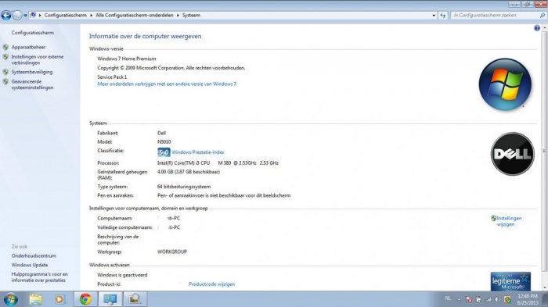Image resolution: width=548 pixels, height=307 pixels.
Task: Click the search magnifier icon
Action: pyautogui.click(x=543, y=16)
